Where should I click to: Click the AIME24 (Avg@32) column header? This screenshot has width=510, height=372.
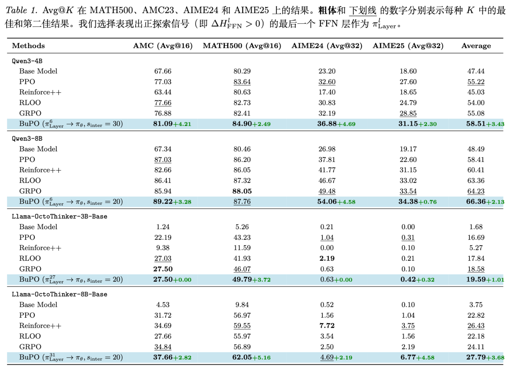click(x=327, y=46)
